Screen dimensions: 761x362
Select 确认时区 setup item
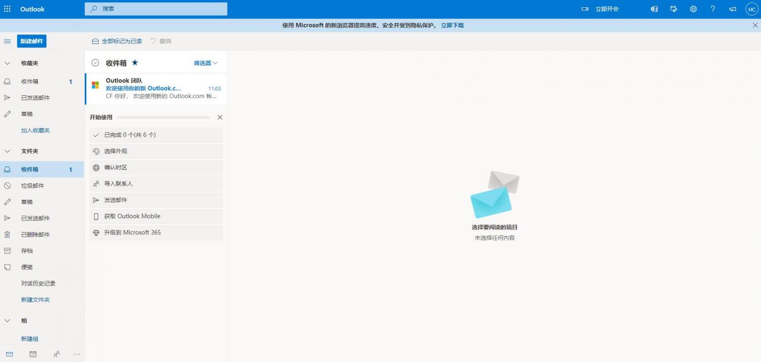tap(156, 168)
